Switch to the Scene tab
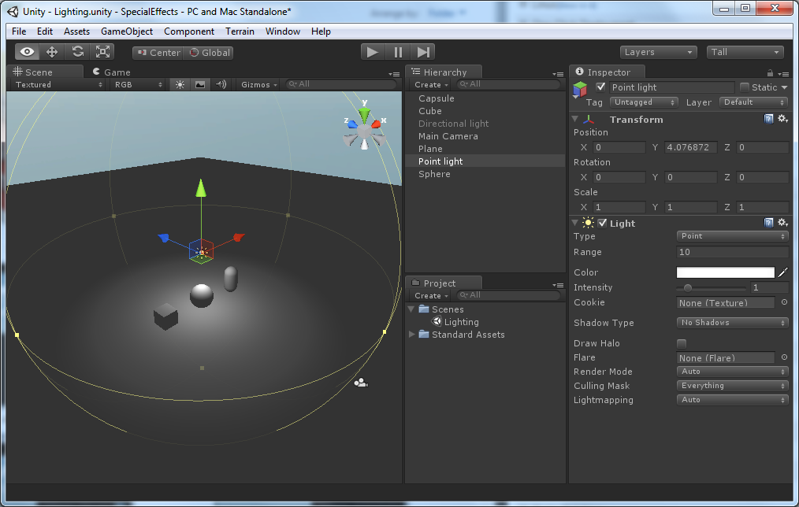This screenshot has height=507, width=799. 33,72
